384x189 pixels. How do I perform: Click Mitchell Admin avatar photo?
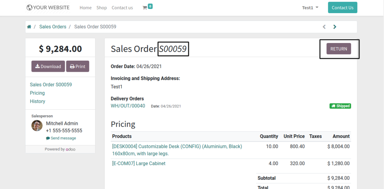[x=37, y=125]
